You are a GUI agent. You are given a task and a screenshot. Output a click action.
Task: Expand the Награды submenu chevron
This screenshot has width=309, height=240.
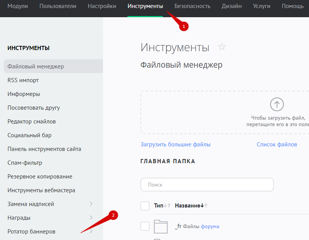pyautogui.click(x=91, y=218)
